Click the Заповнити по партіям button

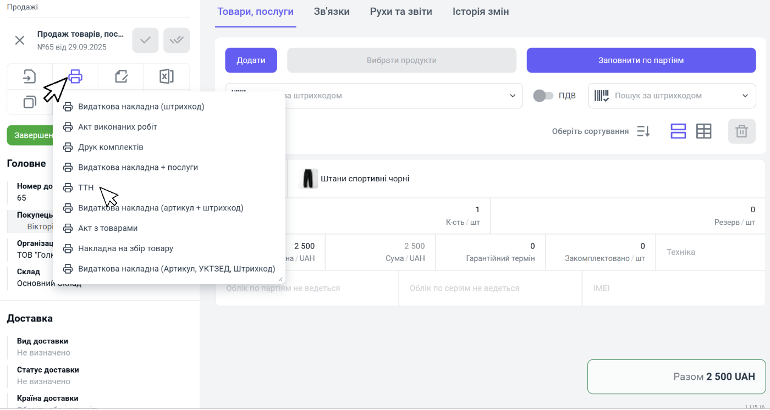pyautogui.click(x=641, y=60)
